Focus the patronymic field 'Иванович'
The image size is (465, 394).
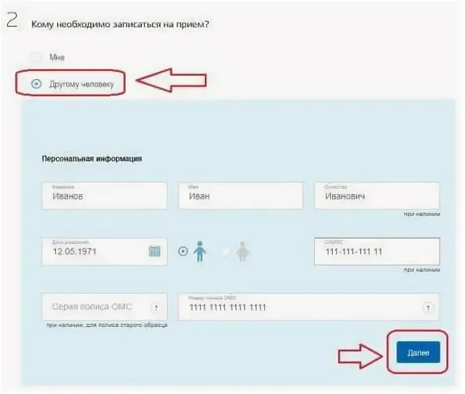click(377, 196)
